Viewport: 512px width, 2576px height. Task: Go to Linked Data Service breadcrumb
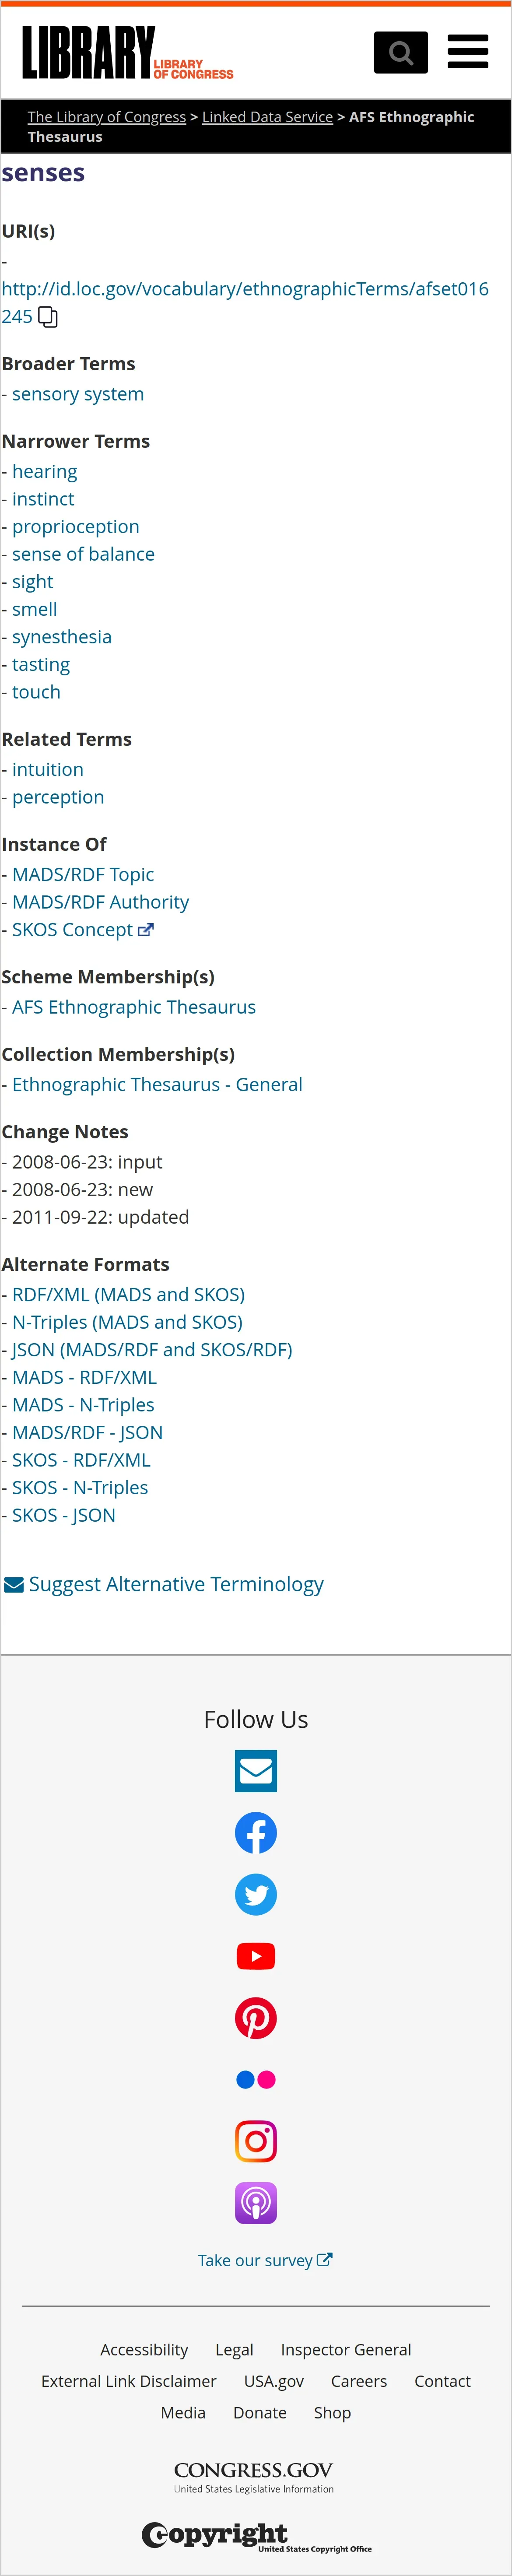(x=267, y=117)
